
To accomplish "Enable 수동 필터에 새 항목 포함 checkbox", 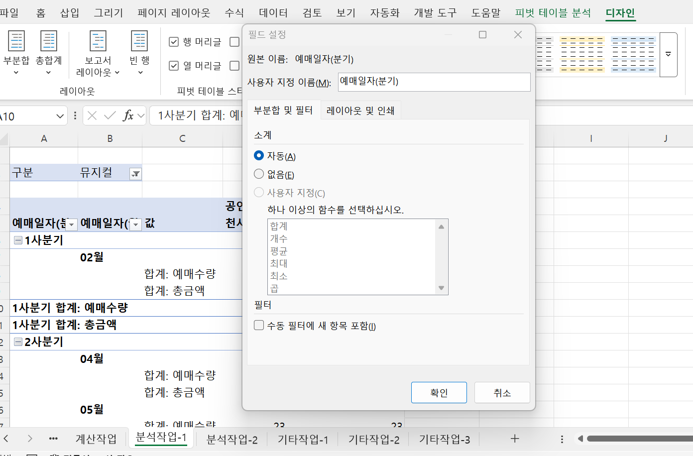I will tap(259, 326).
